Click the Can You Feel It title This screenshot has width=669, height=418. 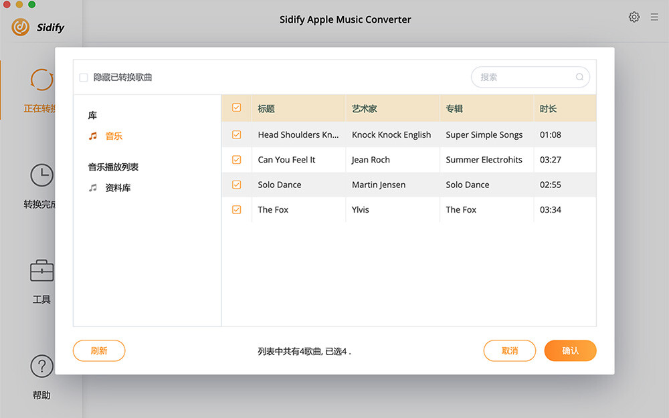(x=286, y=160)
